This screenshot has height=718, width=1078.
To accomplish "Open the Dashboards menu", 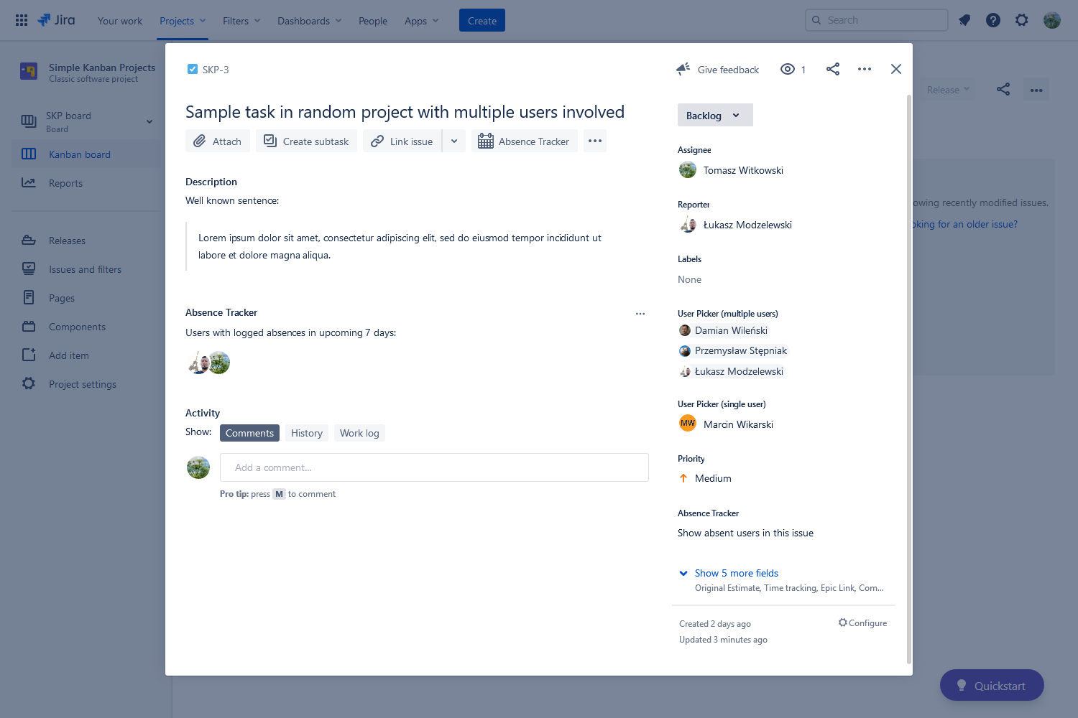I will pos(310,21).
